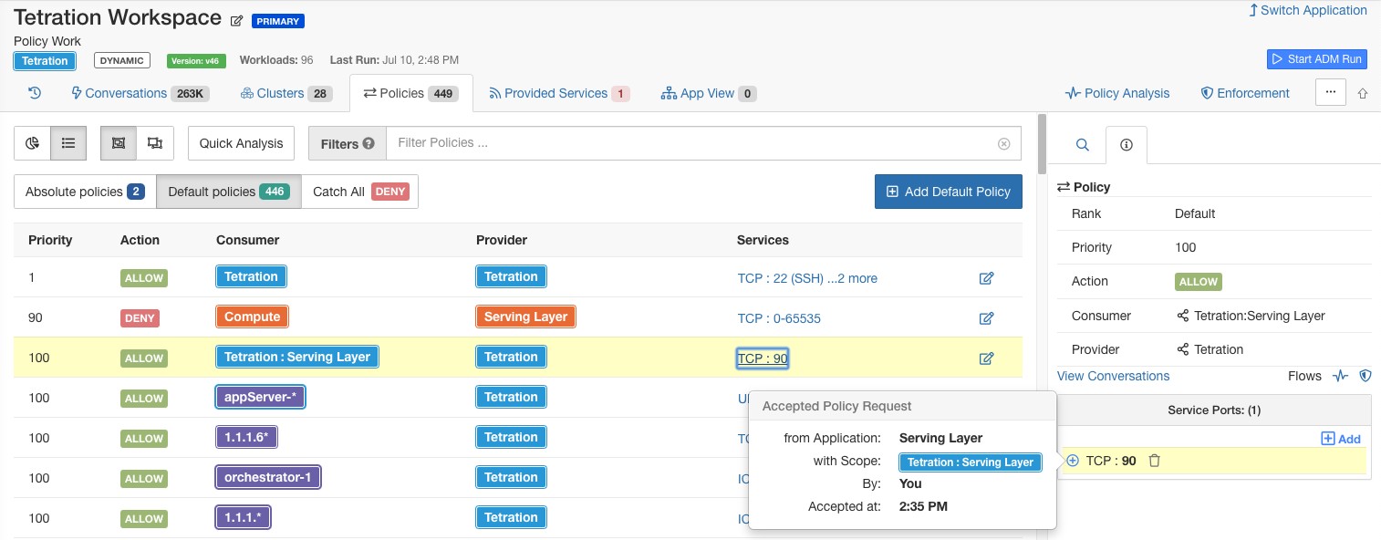This screenshot has width=1381, height=540.
Task: Click the policy list vertical scrollbar
Action: 1042,146
